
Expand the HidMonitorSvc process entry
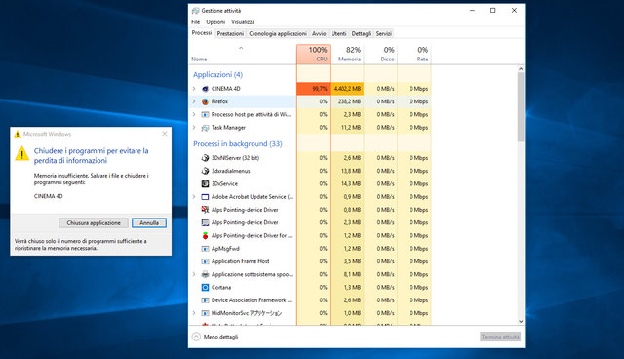click(194, 313)
